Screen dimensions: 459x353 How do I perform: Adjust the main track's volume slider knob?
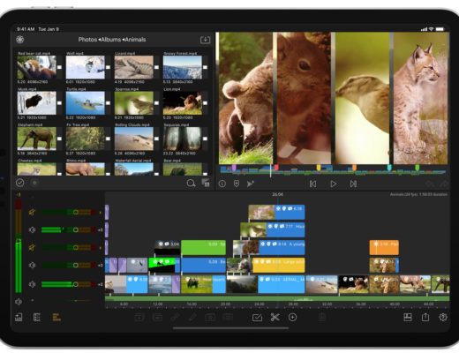tap(76, 284)
